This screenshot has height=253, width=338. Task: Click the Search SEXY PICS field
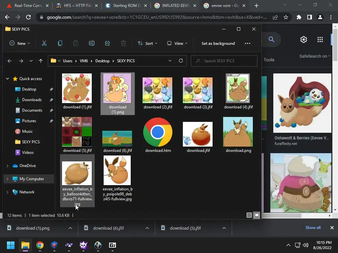click(x=224, y=61)
